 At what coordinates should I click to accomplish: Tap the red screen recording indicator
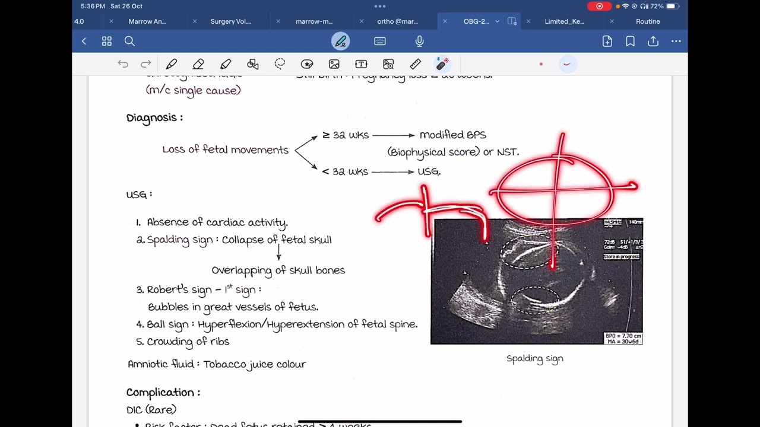pyautogui.click(x=599, y=6)
